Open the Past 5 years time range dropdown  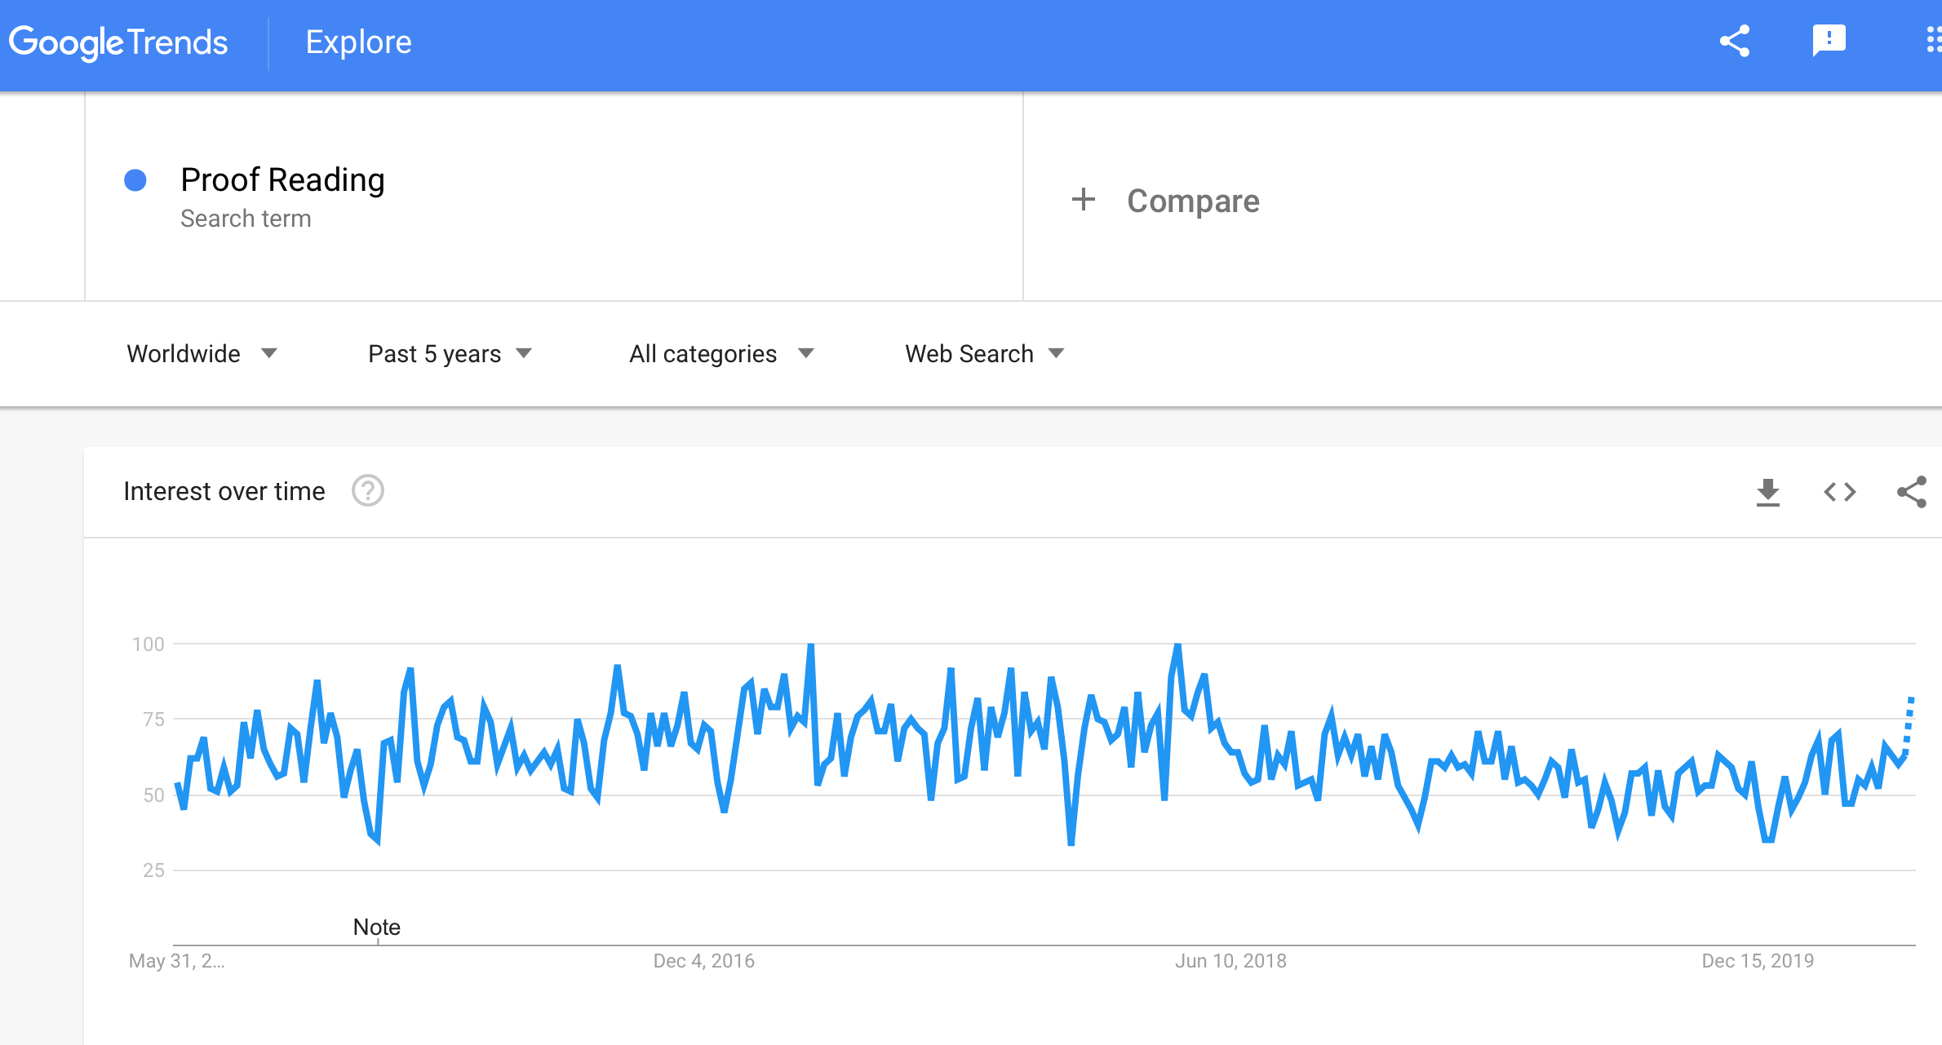pos(450,353)
